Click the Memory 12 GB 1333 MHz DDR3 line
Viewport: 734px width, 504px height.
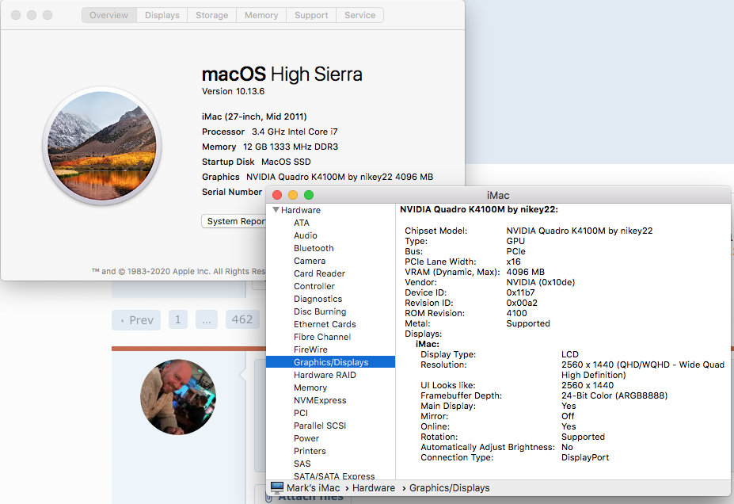[270, 147]
